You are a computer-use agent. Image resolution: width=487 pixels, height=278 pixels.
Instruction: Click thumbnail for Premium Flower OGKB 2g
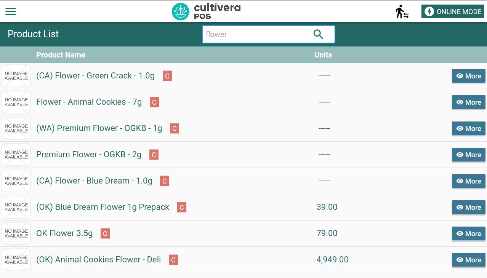tap(16, 155)
